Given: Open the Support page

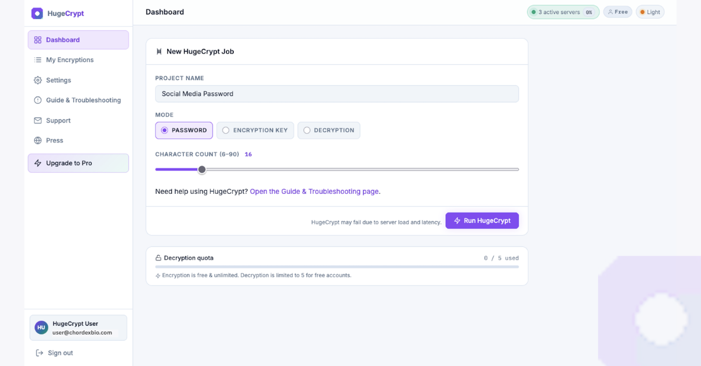Looking at the screenshot, I should coord(78,120).
